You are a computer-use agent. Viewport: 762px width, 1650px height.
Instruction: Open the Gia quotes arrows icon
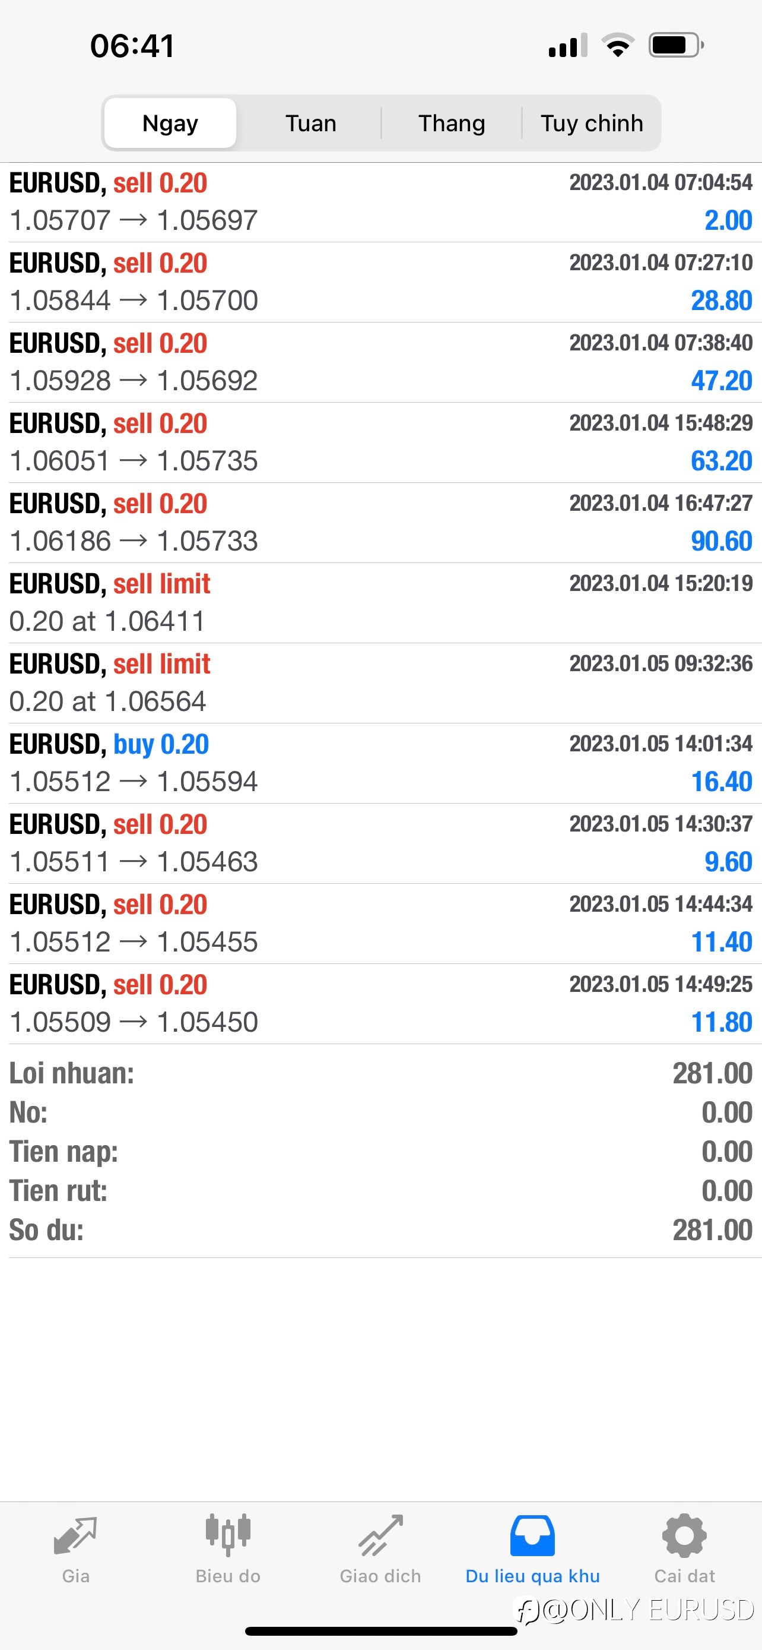(75, 1536)
